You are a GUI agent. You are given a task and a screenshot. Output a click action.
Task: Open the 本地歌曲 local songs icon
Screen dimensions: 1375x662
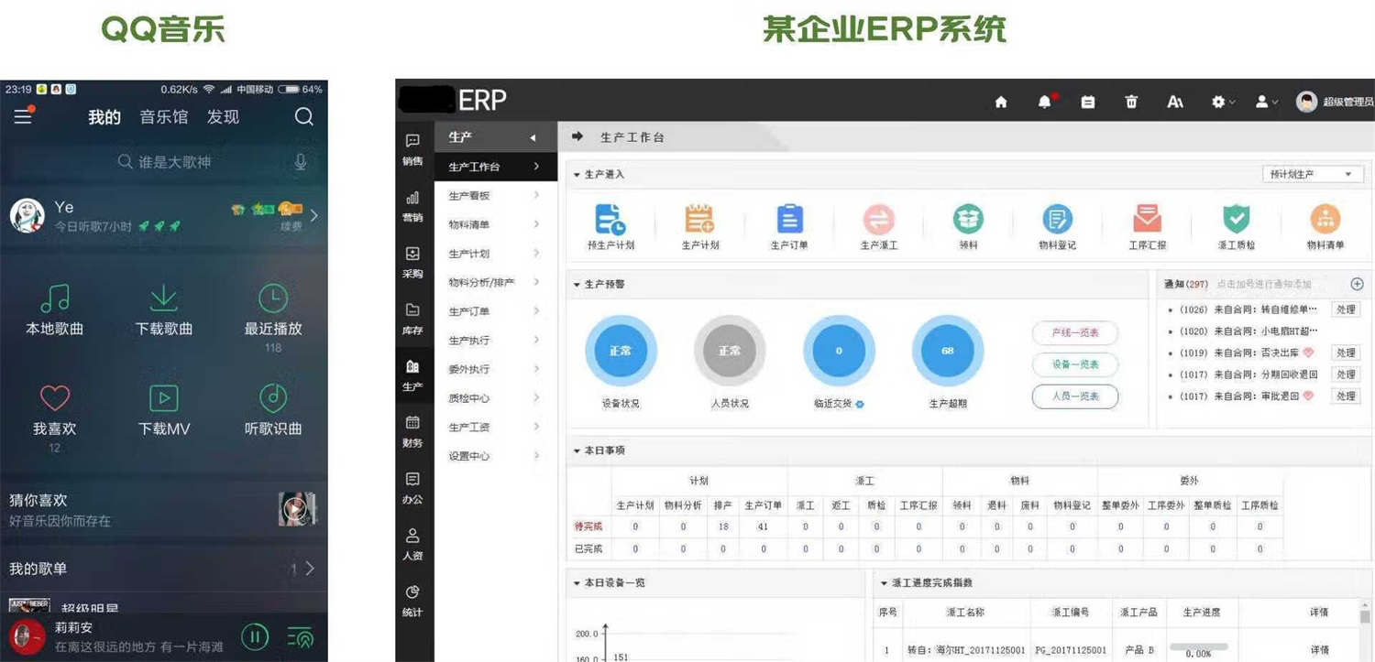pos(55,298)
